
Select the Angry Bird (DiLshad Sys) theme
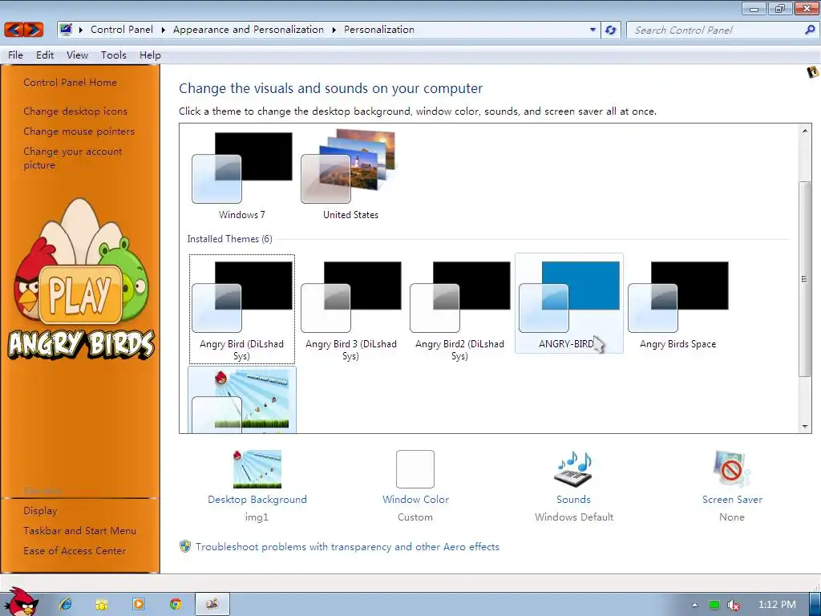pyautogui.click(x=242, y=309)
